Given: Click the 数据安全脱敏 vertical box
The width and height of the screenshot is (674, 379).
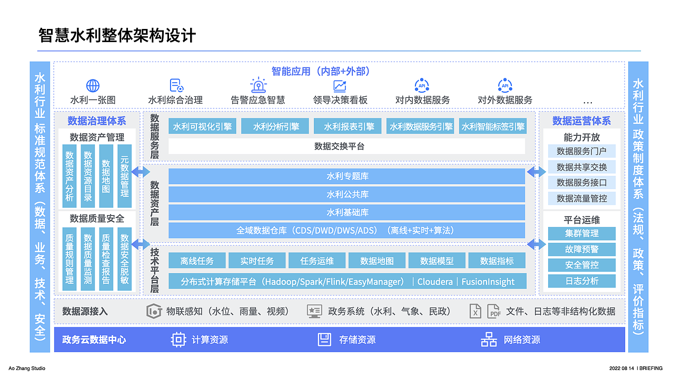Looking at the screenshot, I should (x=124, y=259).
